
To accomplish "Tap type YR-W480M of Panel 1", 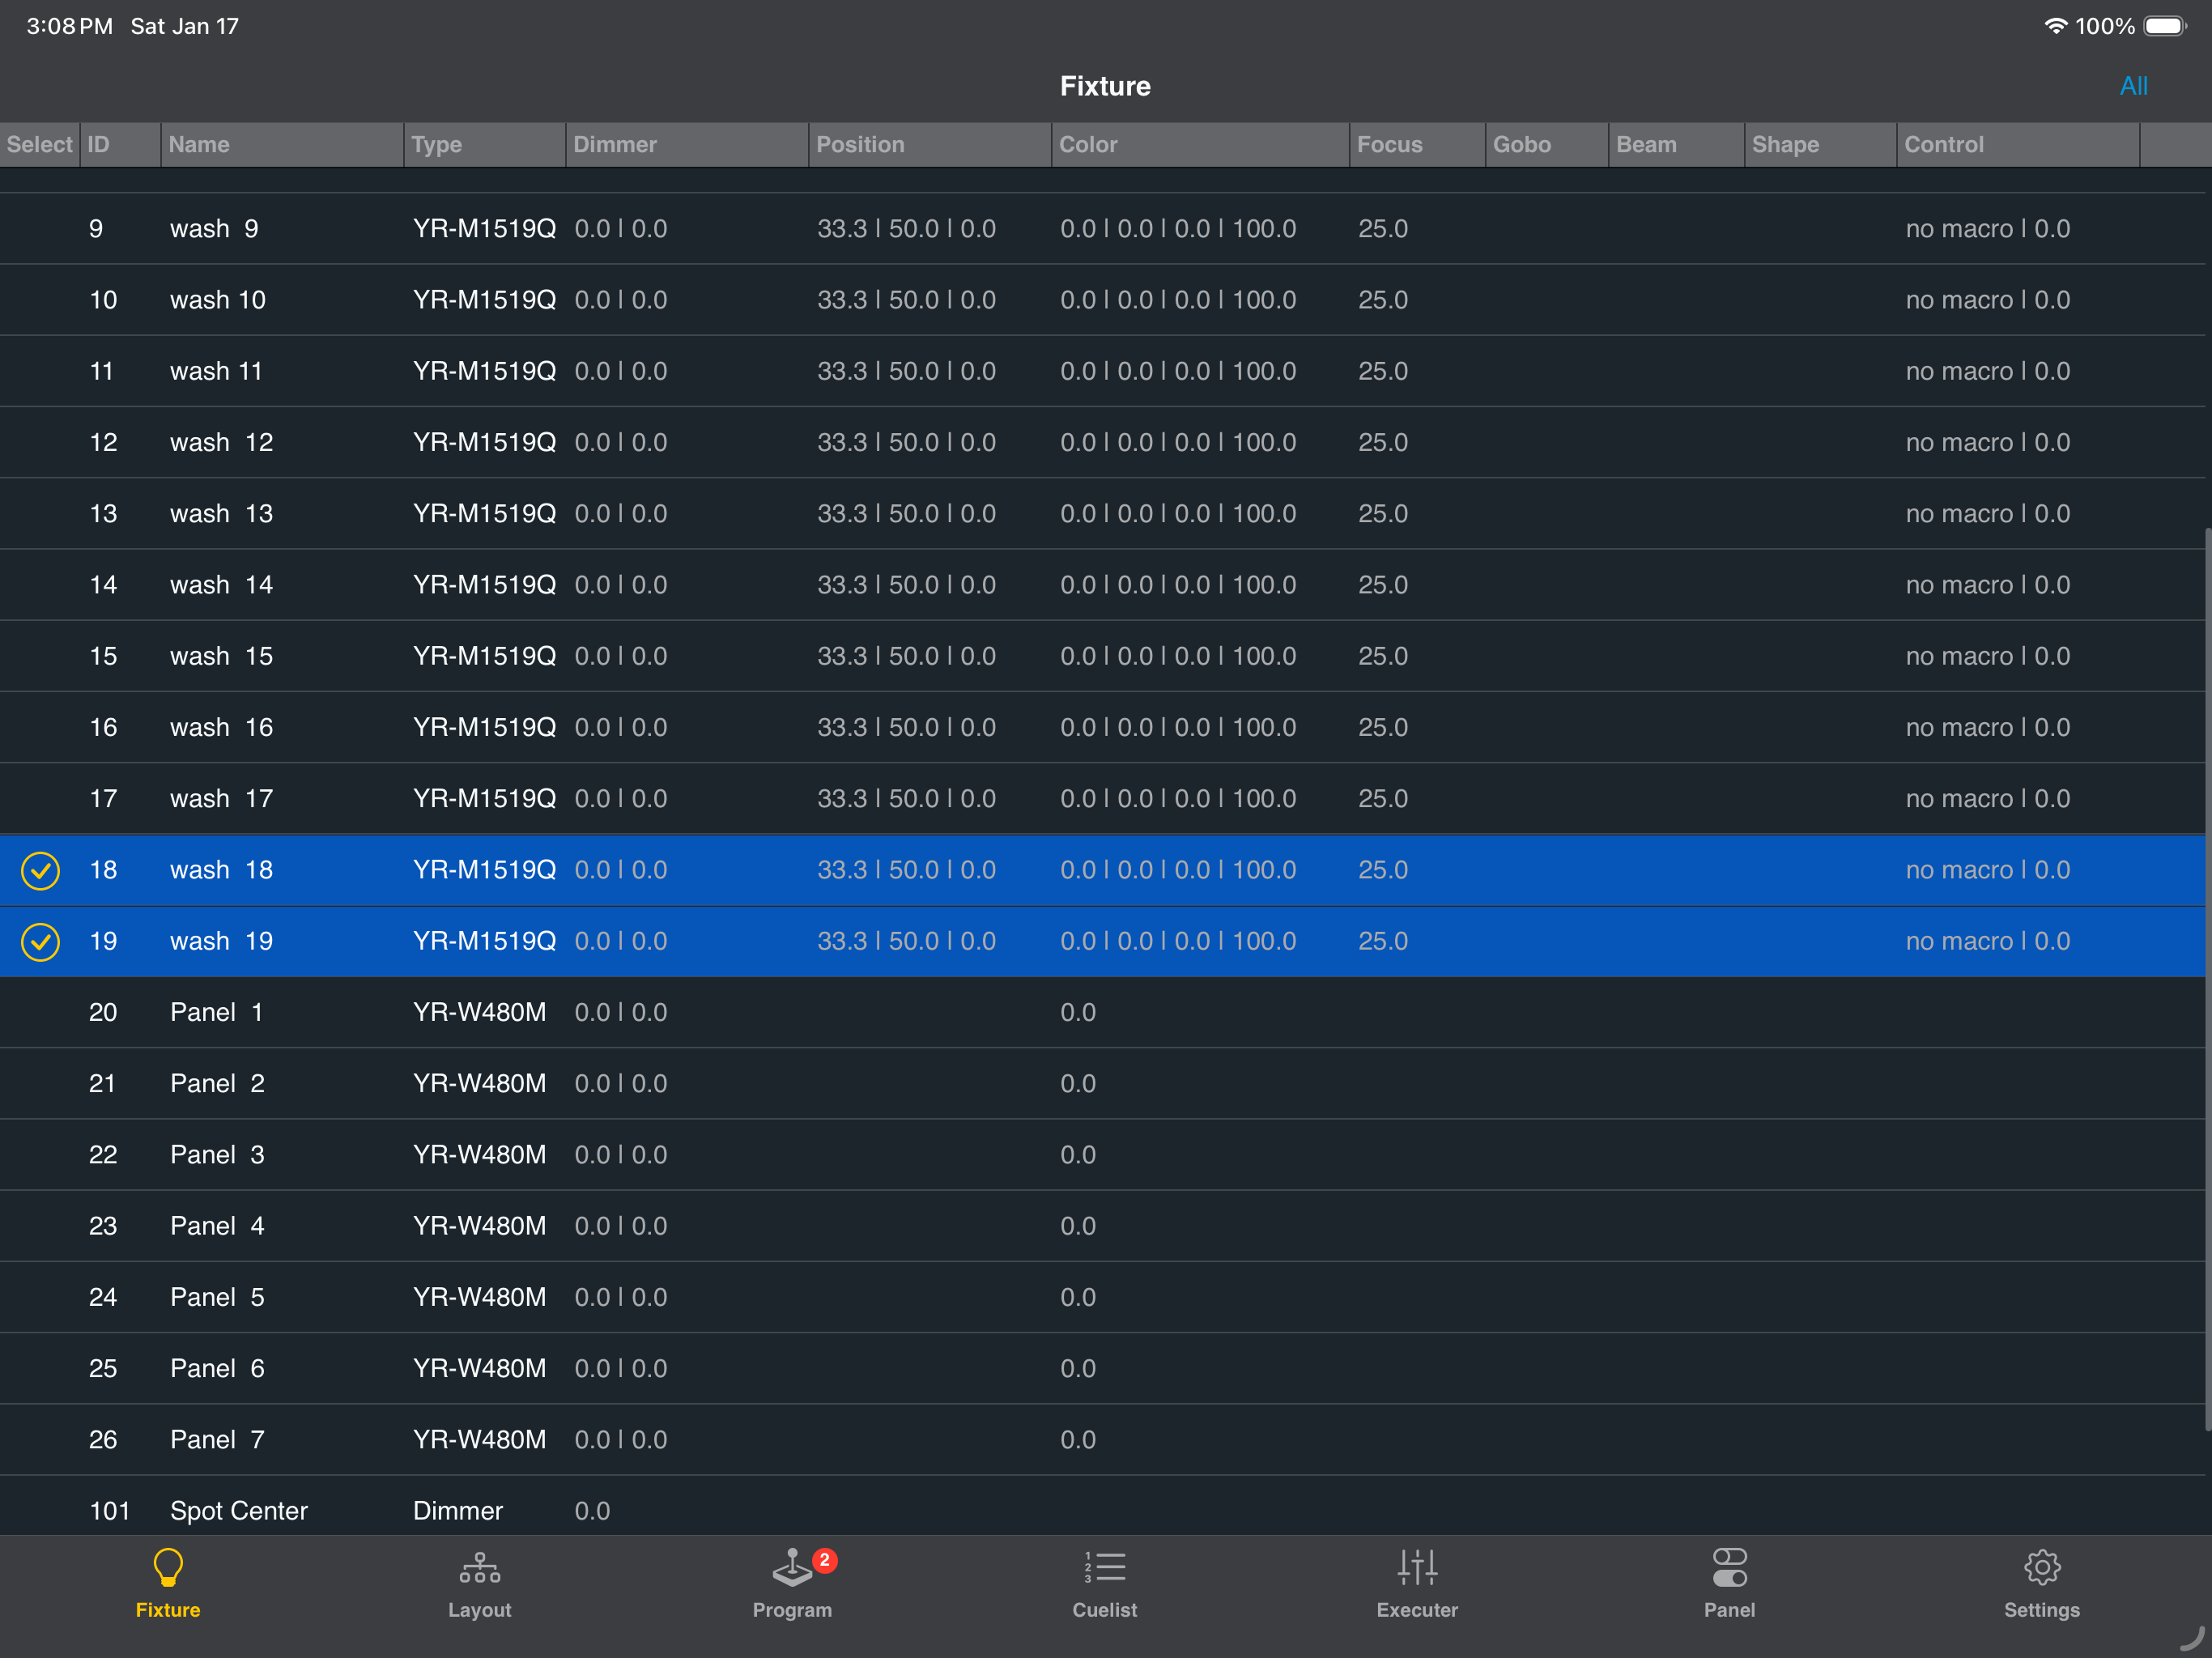I will pyautogui.click(x=479, y=1012).
